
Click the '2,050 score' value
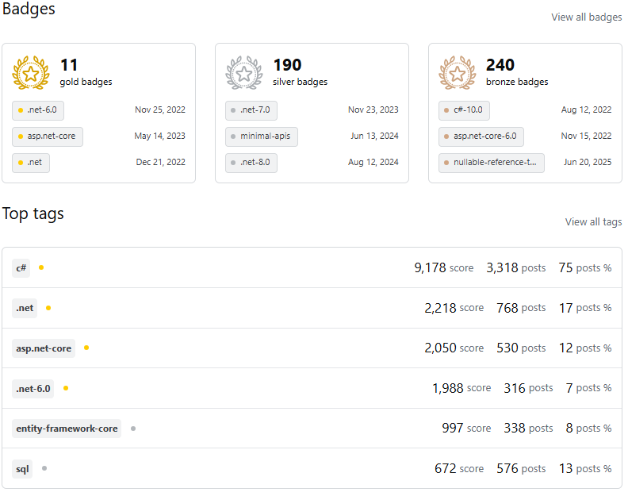pyautogui.click(x=454, y=348)
